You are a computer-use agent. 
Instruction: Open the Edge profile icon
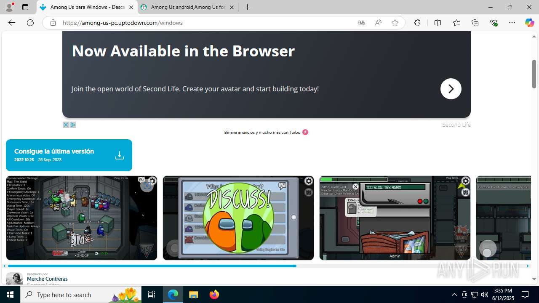click(9, 7)
